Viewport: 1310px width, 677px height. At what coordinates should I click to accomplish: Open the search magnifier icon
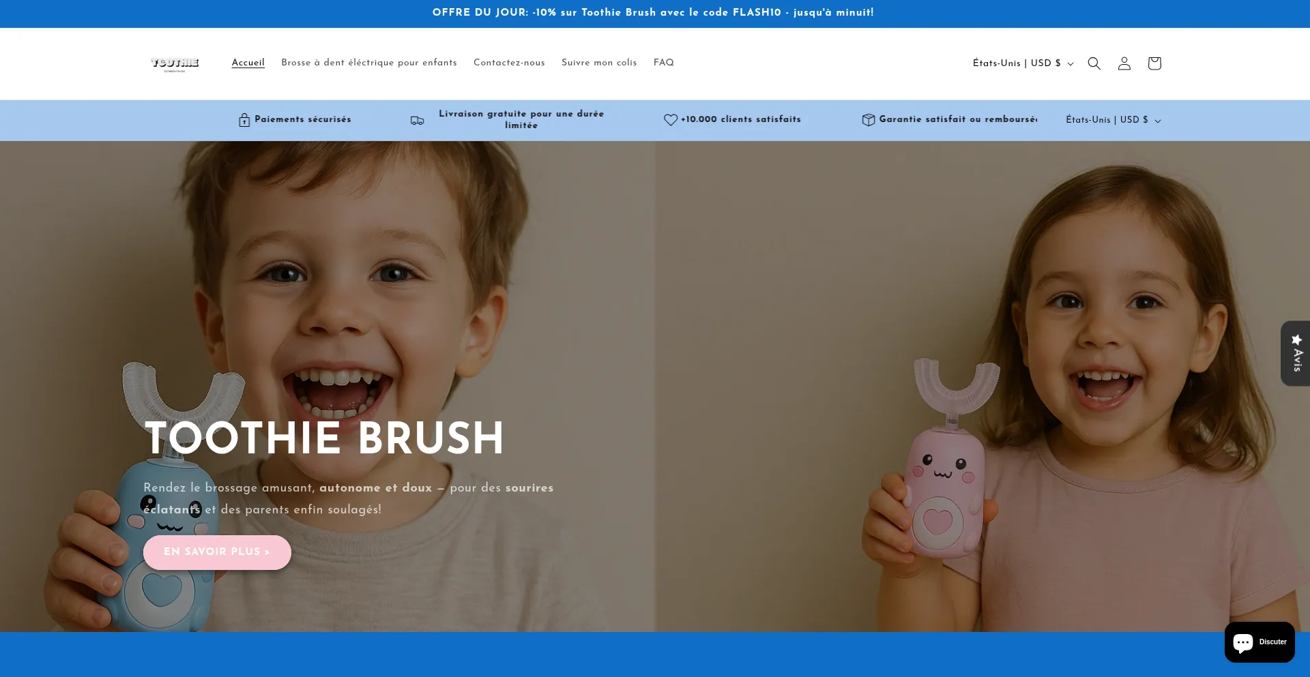pos(1094,63)
